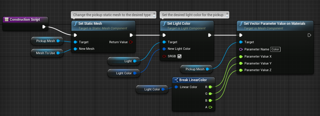Click the Linear Color input pin
The height and width of the screenshot is (116, 320).
pyautogui.click(x=176, y=87)
